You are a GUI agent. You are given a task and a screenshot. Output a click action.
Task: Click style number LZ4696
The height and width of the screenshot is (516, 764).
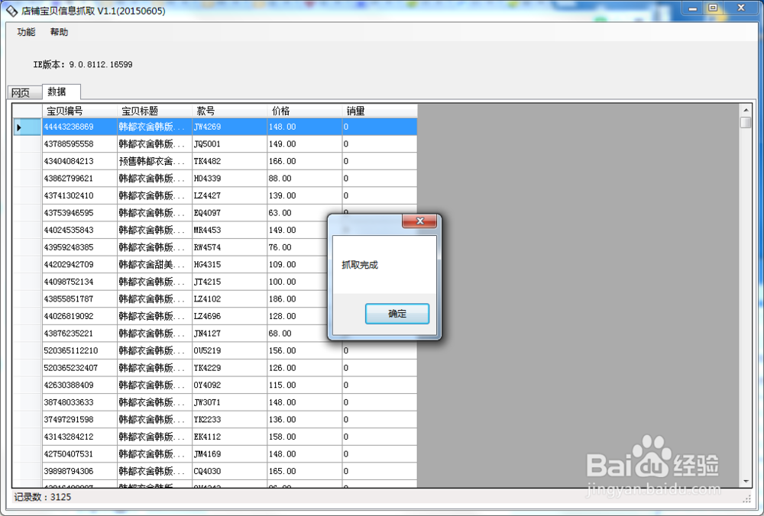(229, 317)
